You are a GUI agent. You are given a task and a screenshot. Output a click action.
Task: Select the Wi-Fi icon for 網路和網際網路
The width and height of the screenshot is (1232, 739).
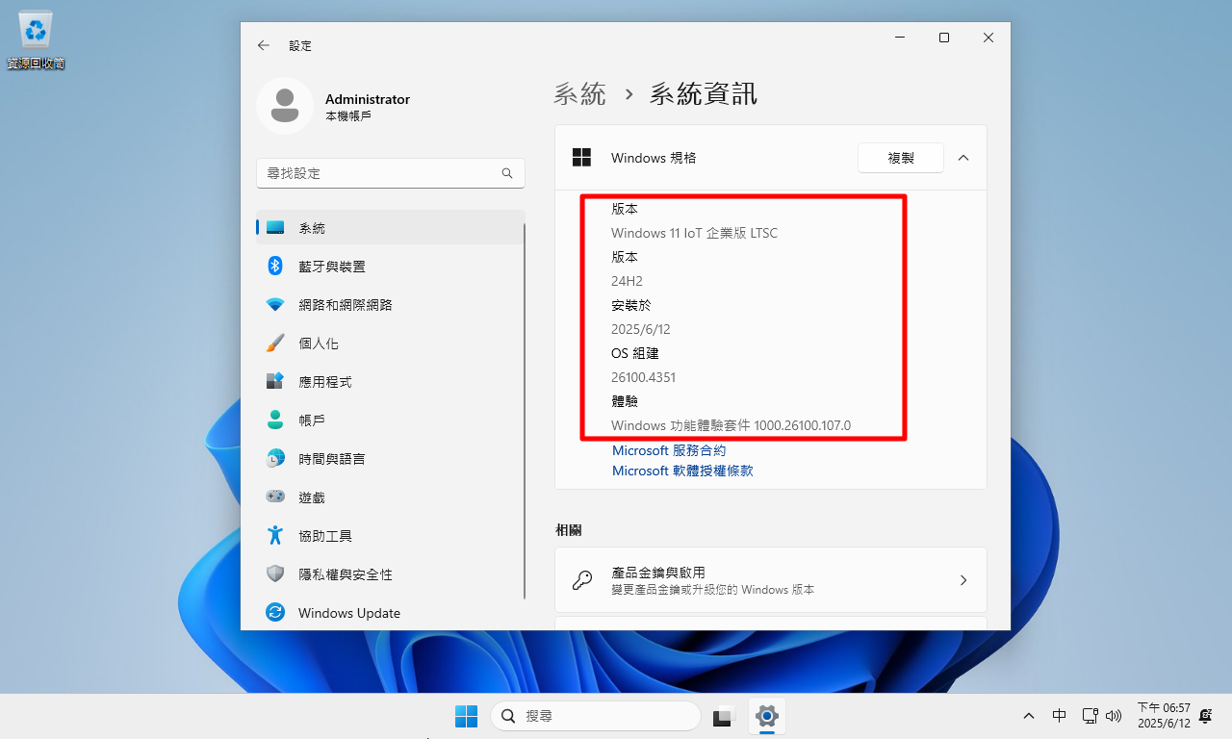tap(275, 305)
